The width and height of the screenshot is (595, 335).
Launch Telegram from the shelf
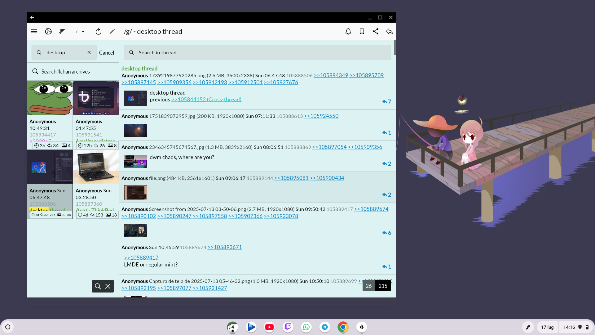[x=325, y=327]
